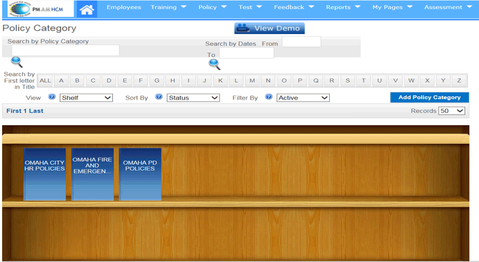The image size is (479, 262).
Task: Open the OMAHA CITY HR POLICIES book
Action: [45, 174]
